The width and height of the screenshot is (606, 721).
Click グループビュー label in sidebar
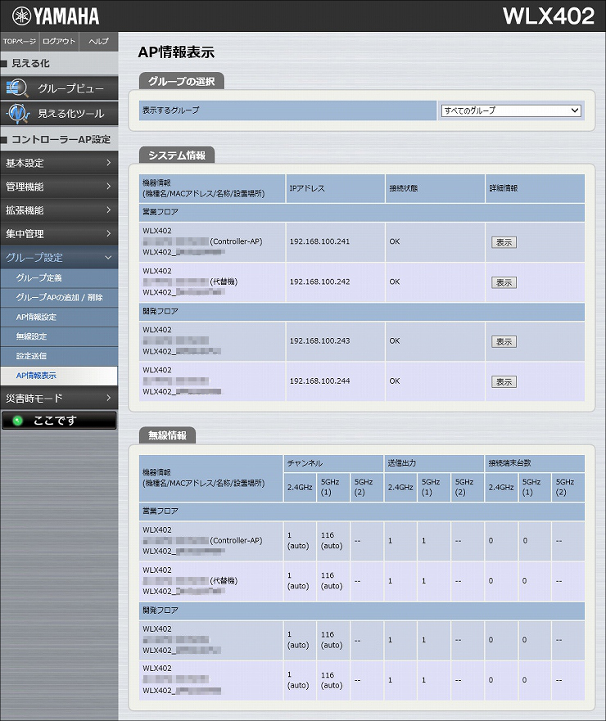coord(71,88)
